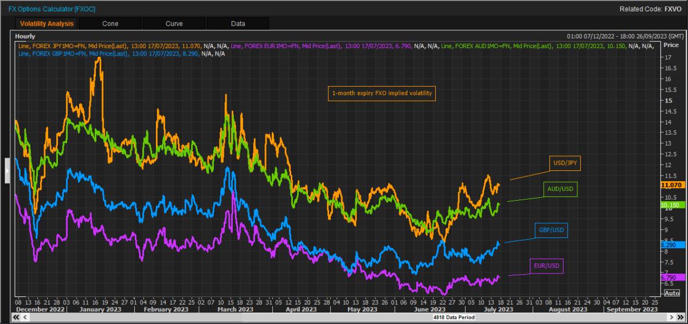Image resolution: width=688 pixels, height=324 pixels.
Task: Click the March 2023 month label
Action: pyautogui.click(x=236, y=309)
